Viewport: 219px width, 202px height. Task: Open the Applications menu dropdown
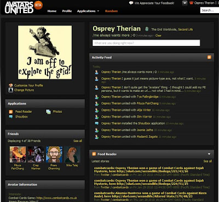[x=88, y=11]
